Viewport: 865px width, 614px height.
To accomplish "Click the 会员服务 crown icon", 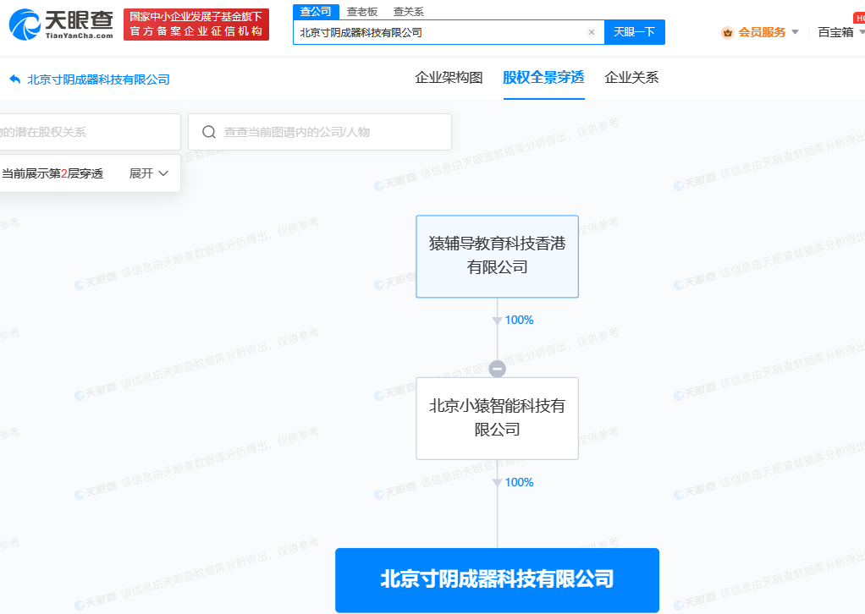I will tap(727, 32).
